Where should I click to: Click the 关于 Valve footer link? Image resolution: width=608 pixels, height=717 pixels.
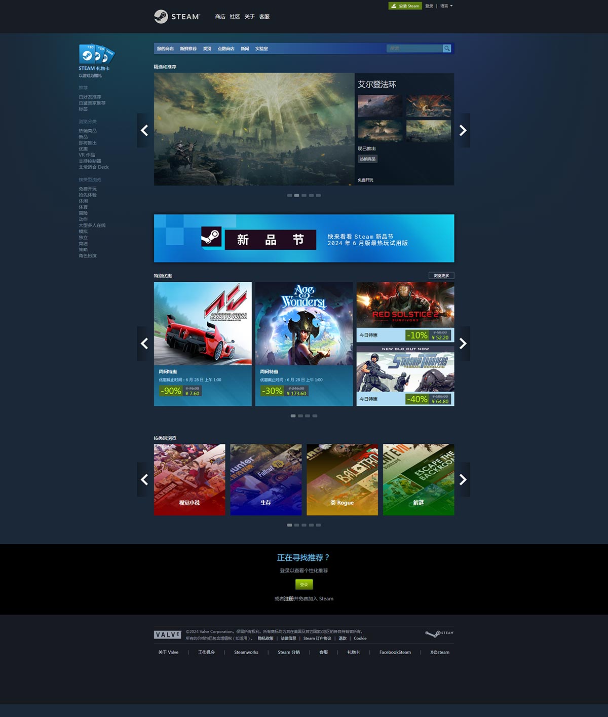pyautogui.click(x=168, y=652)
